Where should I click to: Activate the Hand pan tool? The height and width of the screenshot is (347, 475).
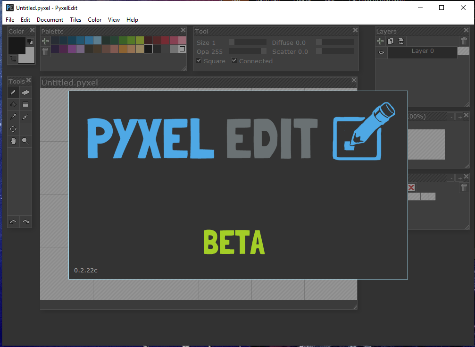(13, 141)
